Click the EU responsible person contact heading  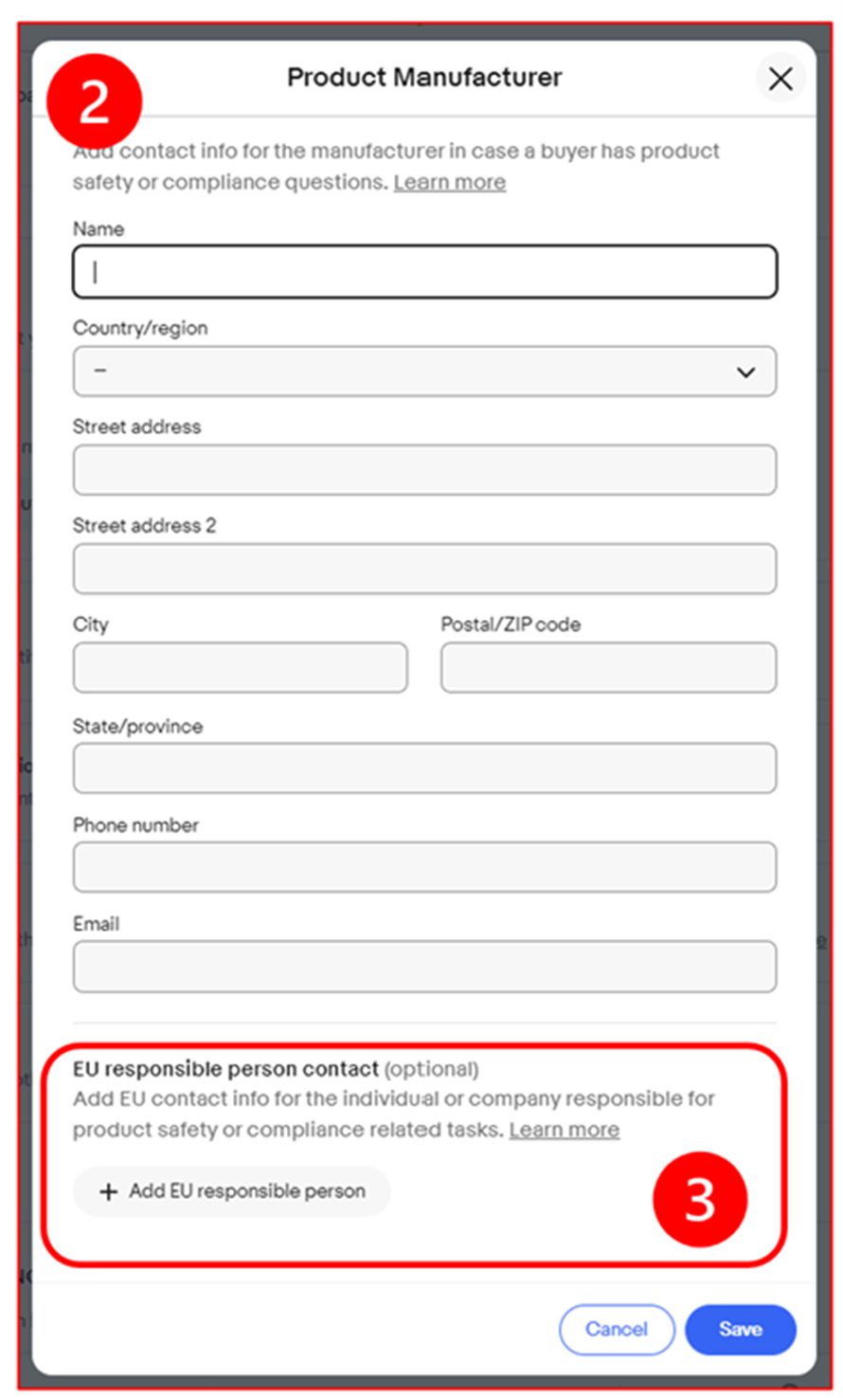click(x=225, y=1069)
